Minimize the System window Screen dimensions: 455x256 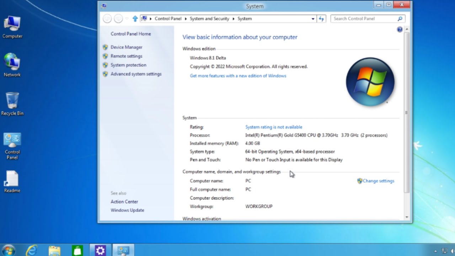(379, 5)
